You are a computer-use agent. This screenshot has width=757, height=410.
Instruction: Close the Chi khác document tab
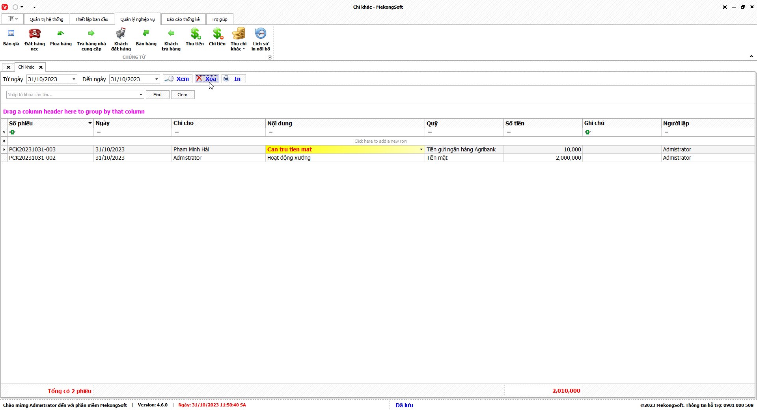41,67
